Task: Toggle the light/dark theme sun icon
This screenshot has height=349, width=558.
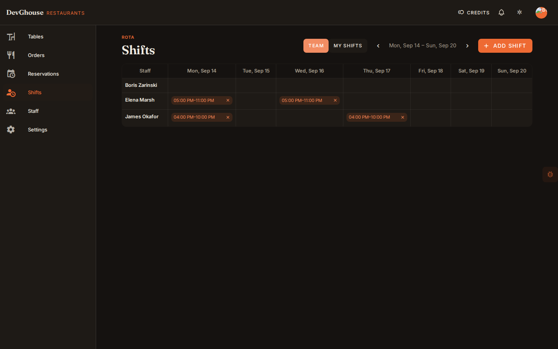Action: point(520,12)
